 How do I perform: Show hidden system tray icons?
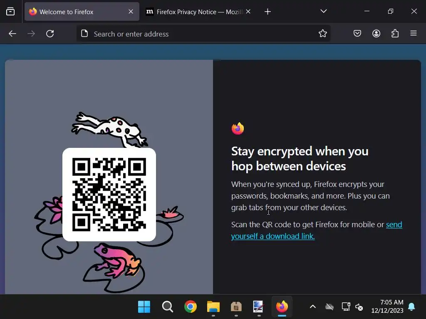[313, 307]
